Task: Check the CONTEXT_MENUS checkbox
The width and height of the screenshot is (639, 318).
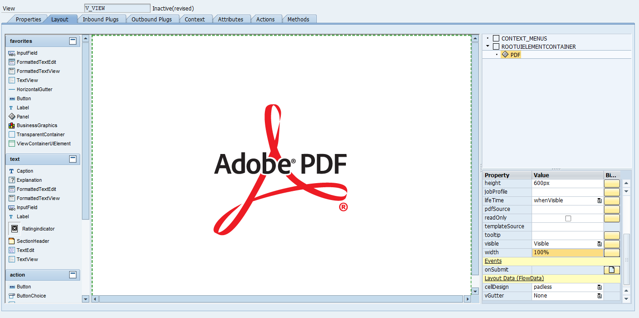Action: (496, 38)
